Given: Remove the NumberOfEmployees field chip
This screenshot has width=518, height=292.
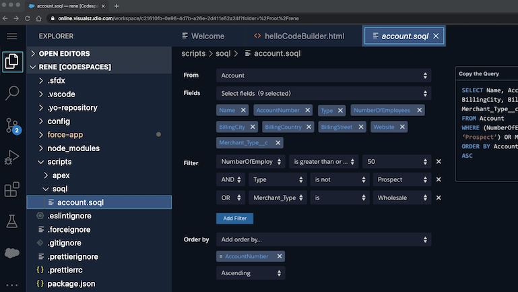Looking at the screenshot, I should [x=419, y=110].
